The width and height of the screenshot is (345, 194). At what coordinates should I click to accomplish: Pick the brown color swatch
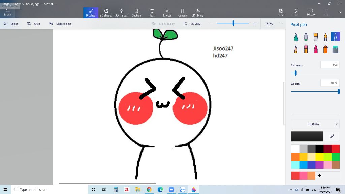(336, 165)
